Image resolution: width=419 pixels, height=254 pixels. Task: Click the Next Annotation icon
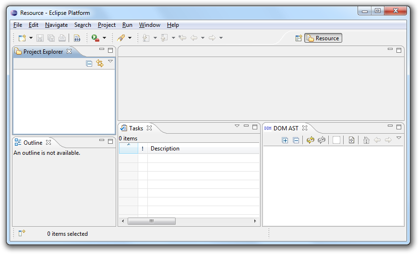click(x=146, y=38)
